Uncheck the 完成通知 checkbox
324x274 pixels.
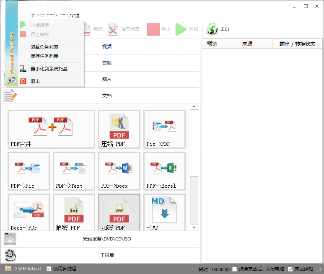click(290, 269)
